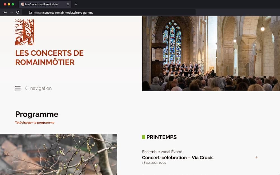Screen dimensions: 280x175
Task: Click the church tower site logo
Action: coord(25,32)
